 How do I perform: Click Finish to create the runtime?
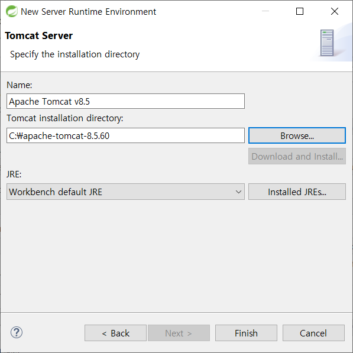(x=246, y=333)
